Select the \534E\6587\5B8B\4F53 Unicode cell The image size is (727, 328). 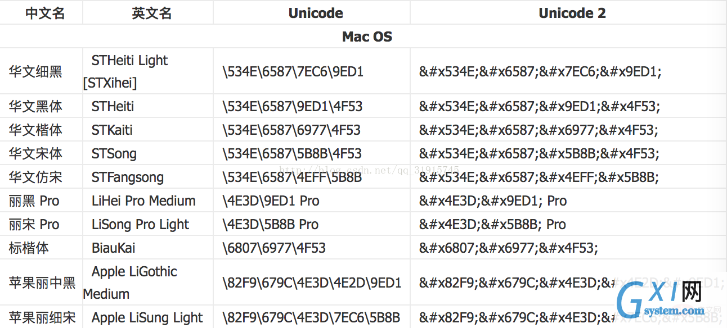[x=312, y=153]
